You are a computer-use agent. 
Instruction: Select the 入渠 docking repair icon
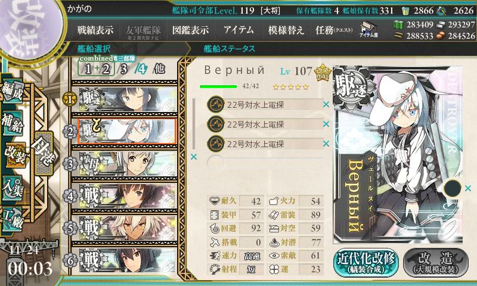13,189
